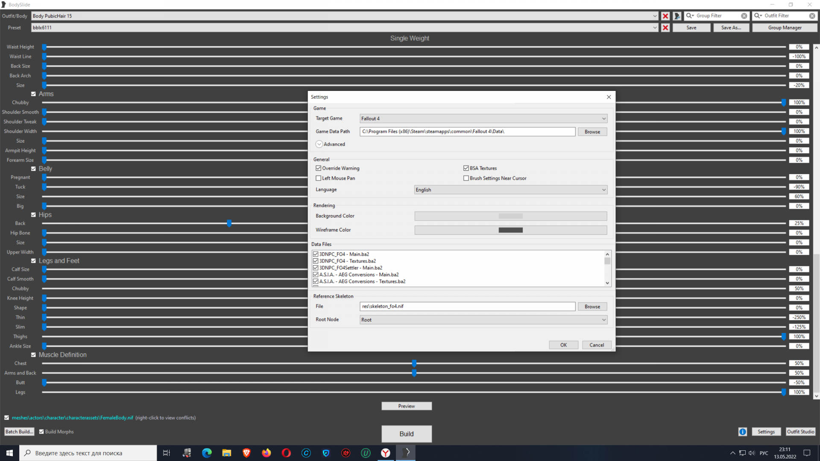Expand the Advanced section
Image resolution: width=820 pixels, height=461 pixels.
319,144
